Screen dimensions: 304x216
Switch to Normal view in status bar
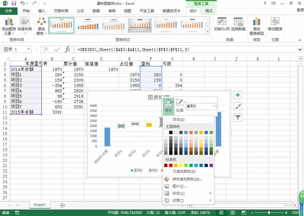pos(221,212)
